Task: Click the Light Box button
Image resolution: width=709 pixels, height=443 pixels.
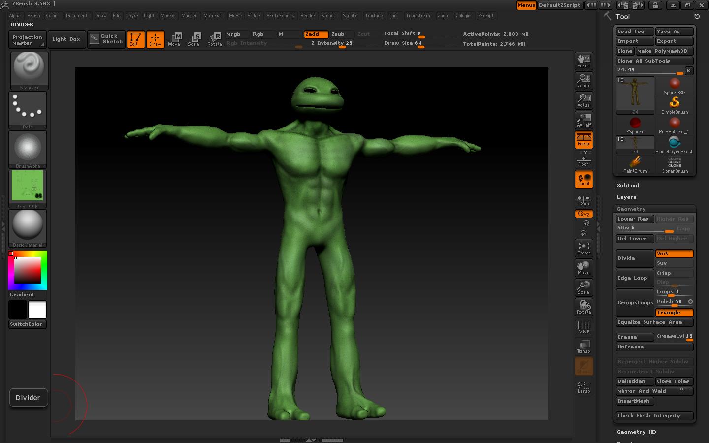Action: coord(66,39)
